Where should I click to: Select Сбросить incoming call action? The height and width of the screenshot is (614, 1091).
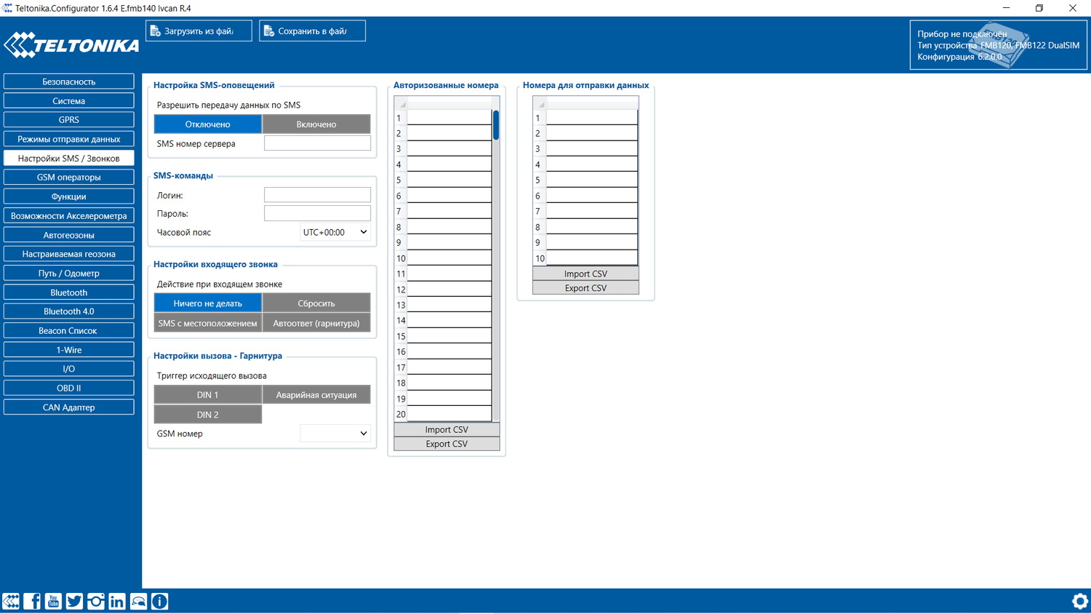coord(316,303)
